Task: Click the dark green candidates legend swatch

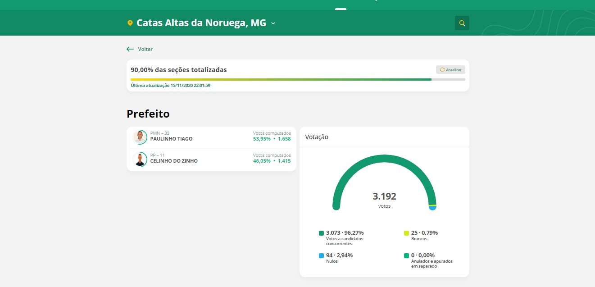Action: [x=321, y=233]
